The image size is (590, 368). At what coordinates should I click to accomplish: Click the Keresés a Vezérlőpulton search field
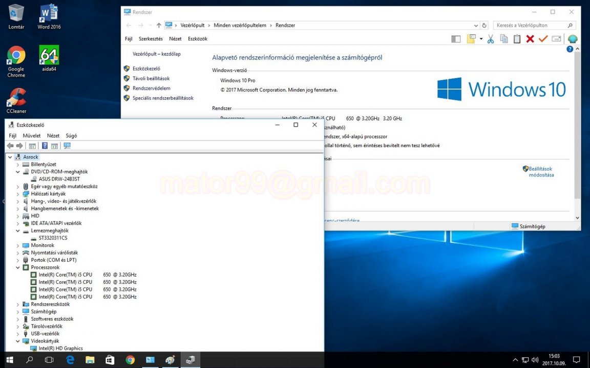[x=534, y=26]
